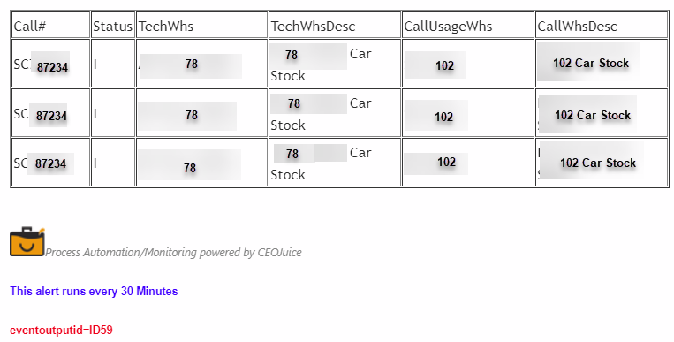Click the second row call number cell
The height and width of the screenshot is (342, 674).
[x=50, y=113]
